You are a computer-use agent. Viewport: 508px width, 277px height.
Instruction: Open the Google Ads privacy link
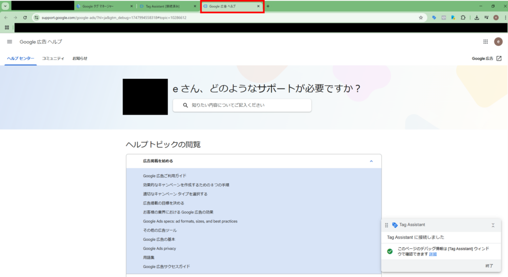point(159,249)
